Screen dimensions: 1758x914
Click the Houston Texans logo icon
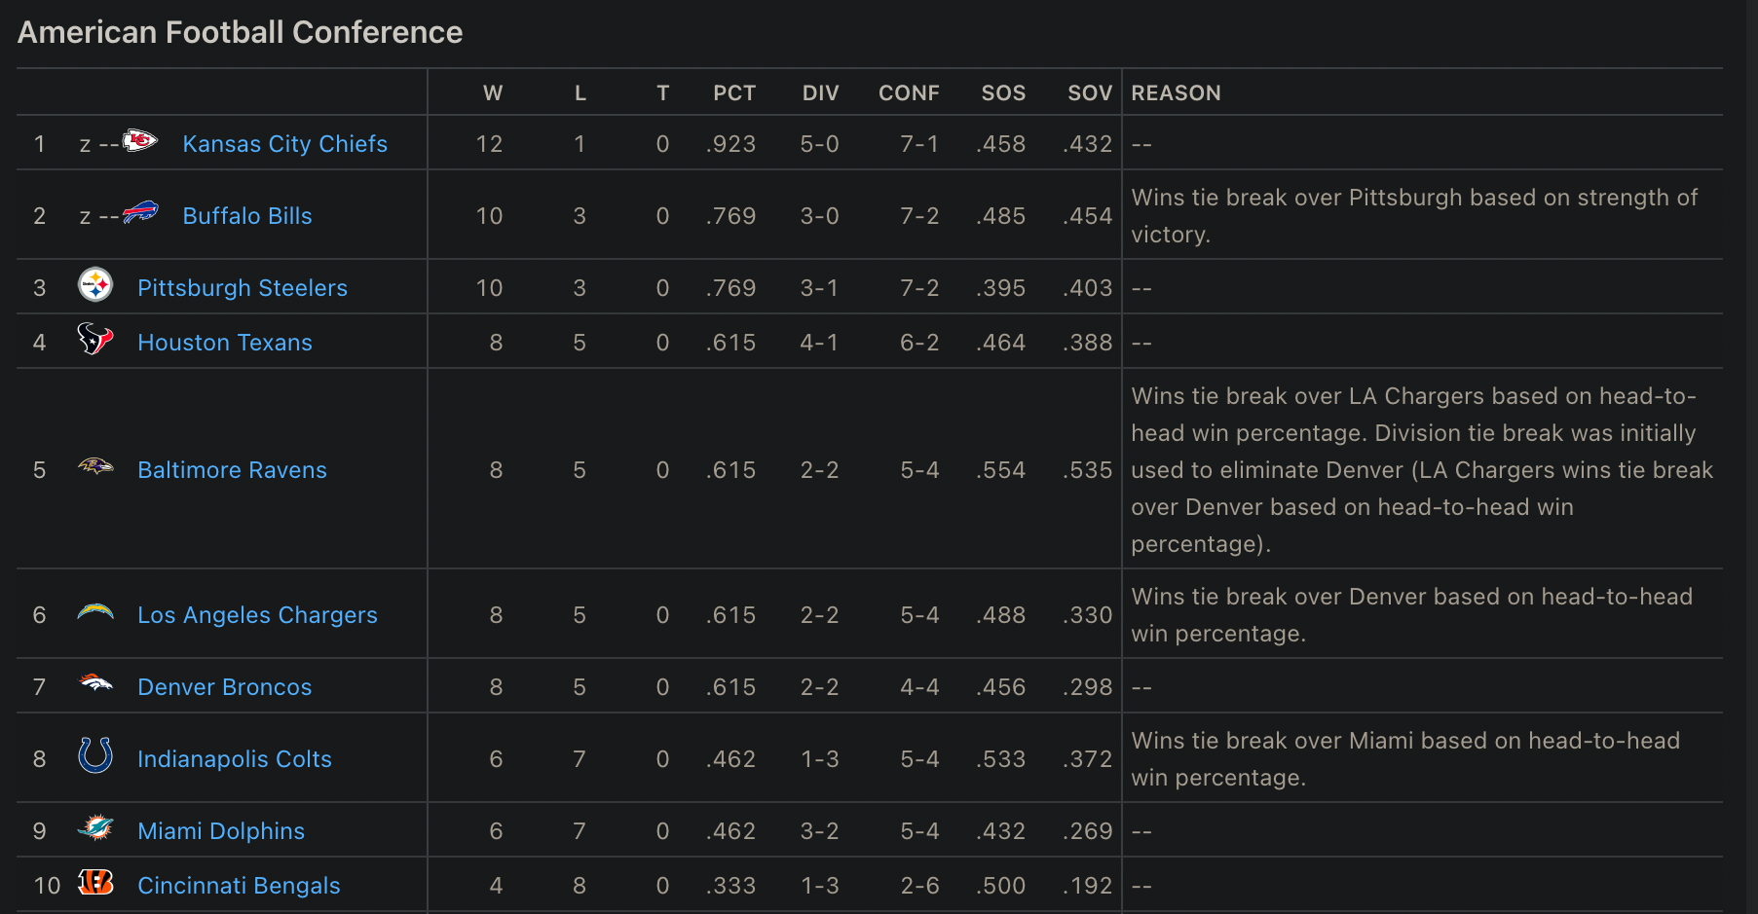coord(95,340)
